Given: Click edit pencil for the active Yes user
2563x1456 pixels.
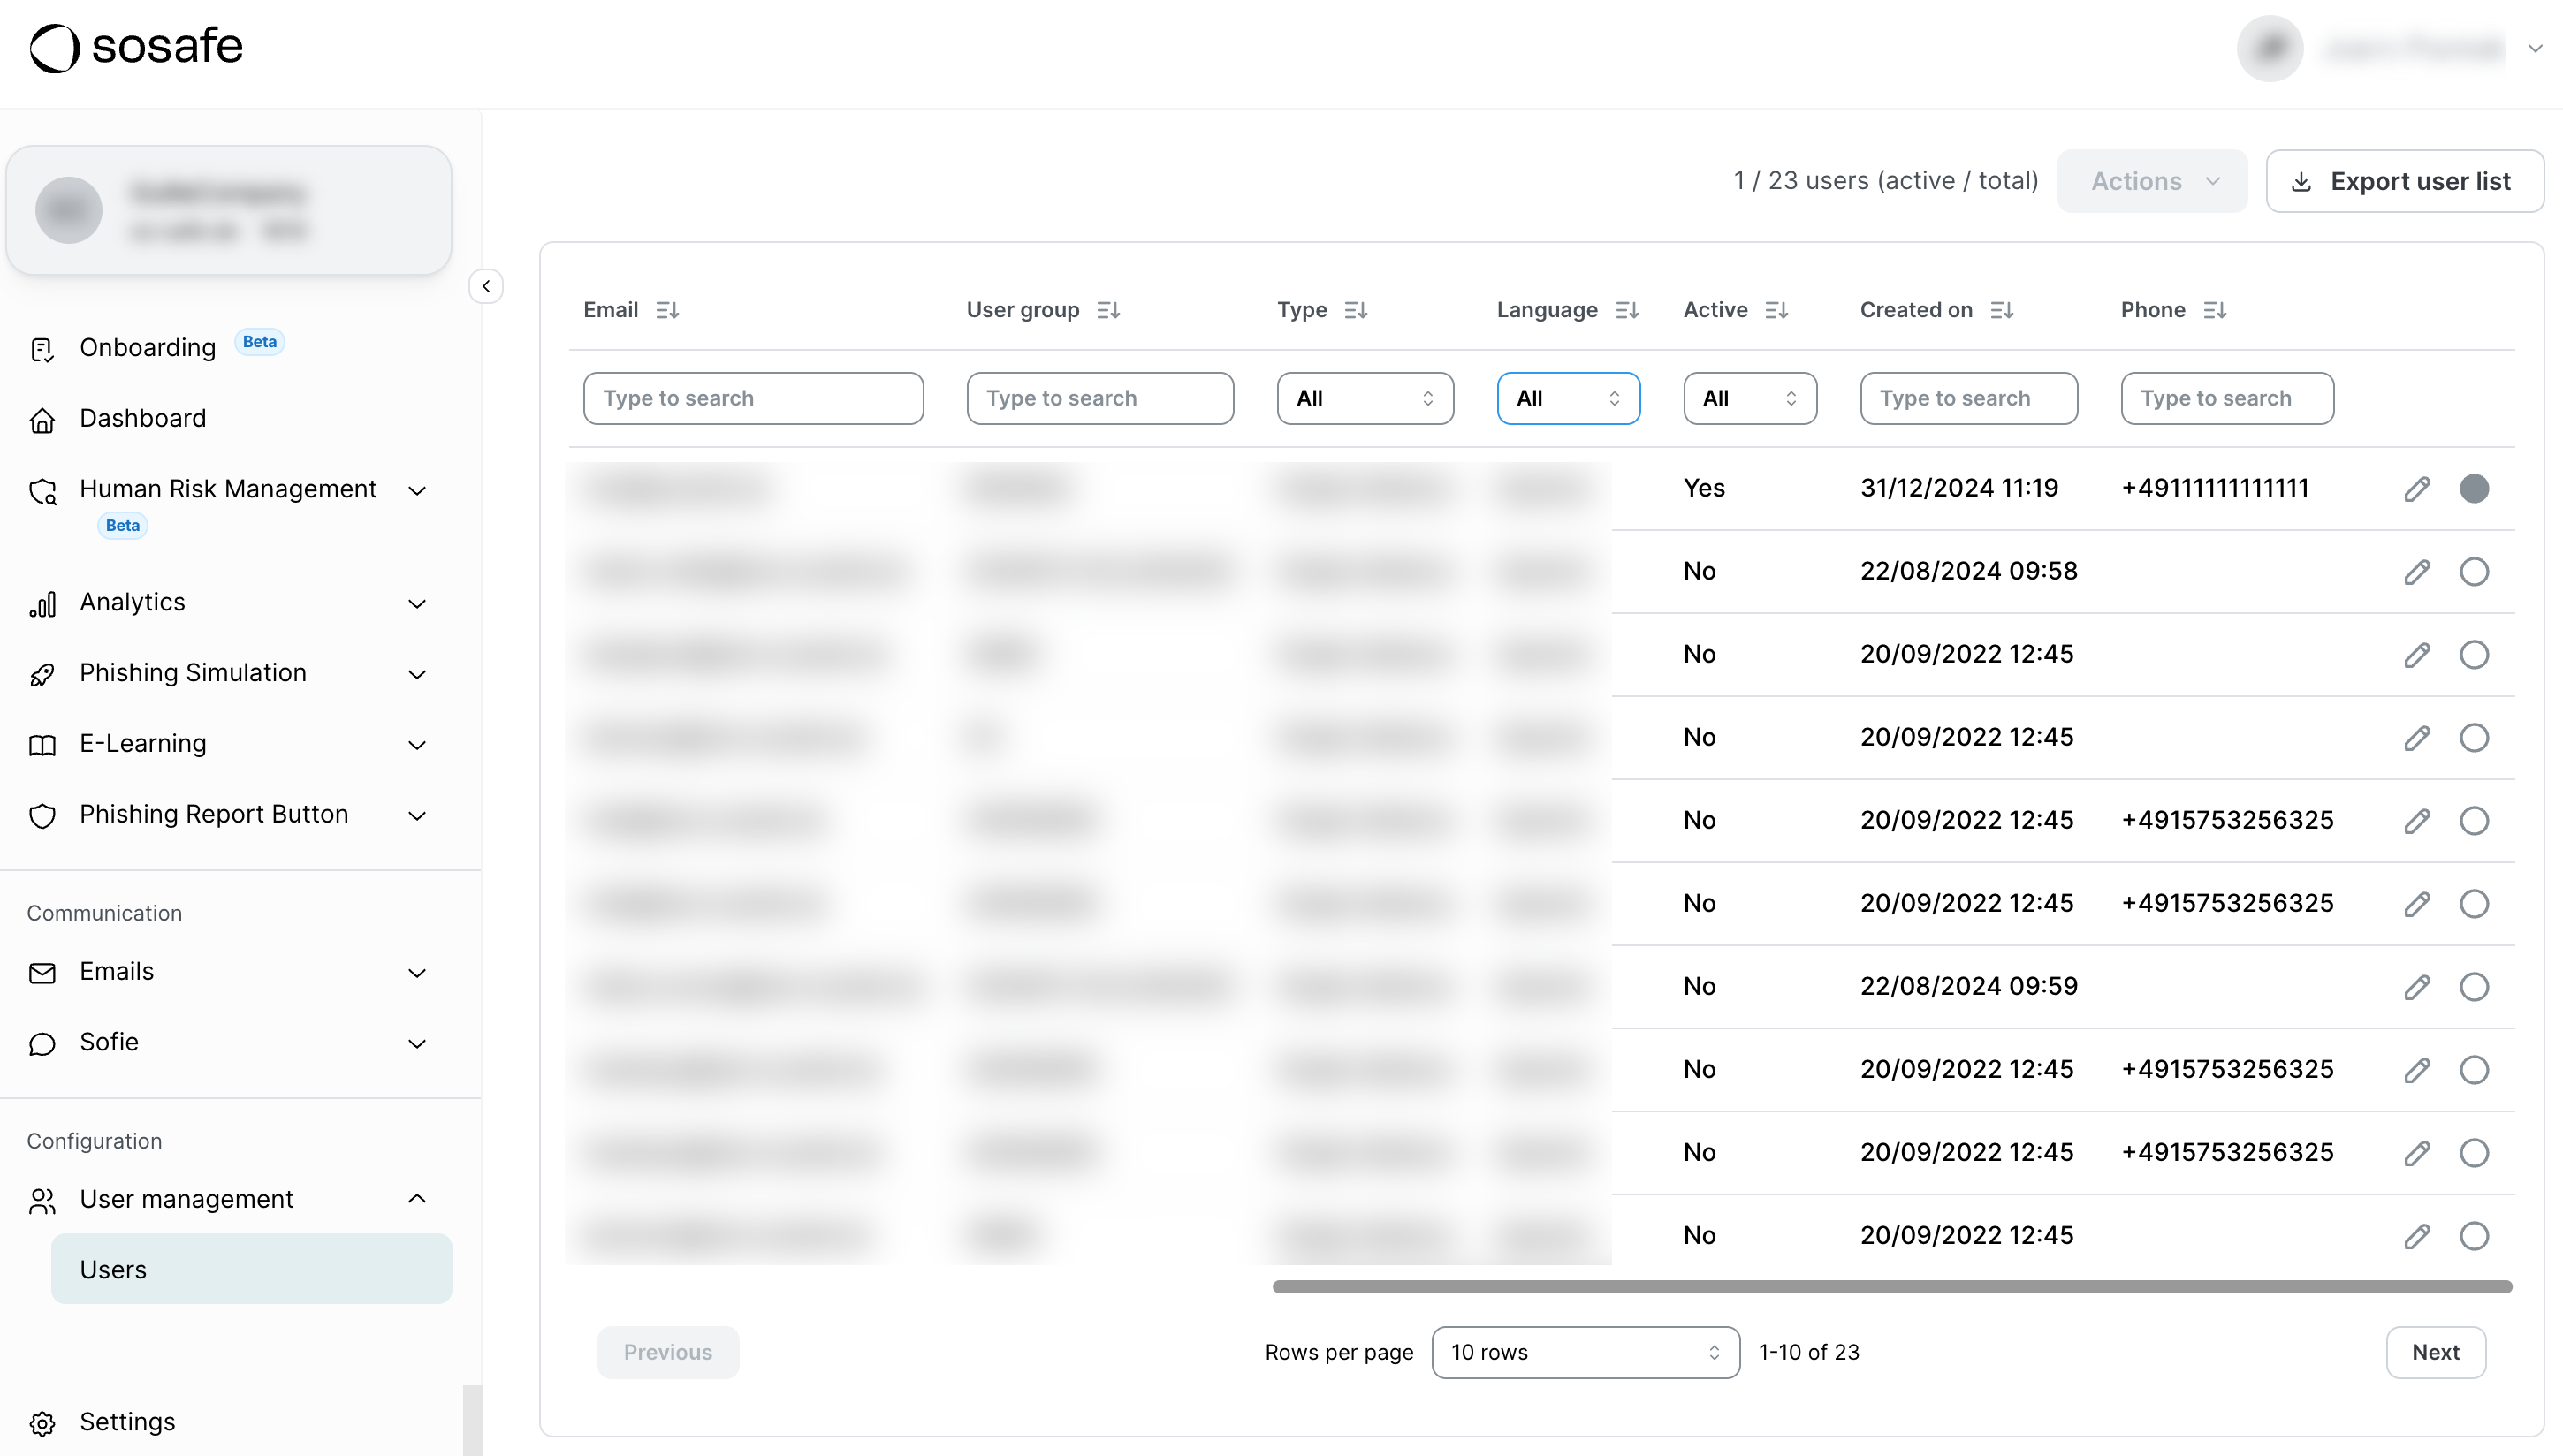Looking at the screenshot, I should 2416,489.
